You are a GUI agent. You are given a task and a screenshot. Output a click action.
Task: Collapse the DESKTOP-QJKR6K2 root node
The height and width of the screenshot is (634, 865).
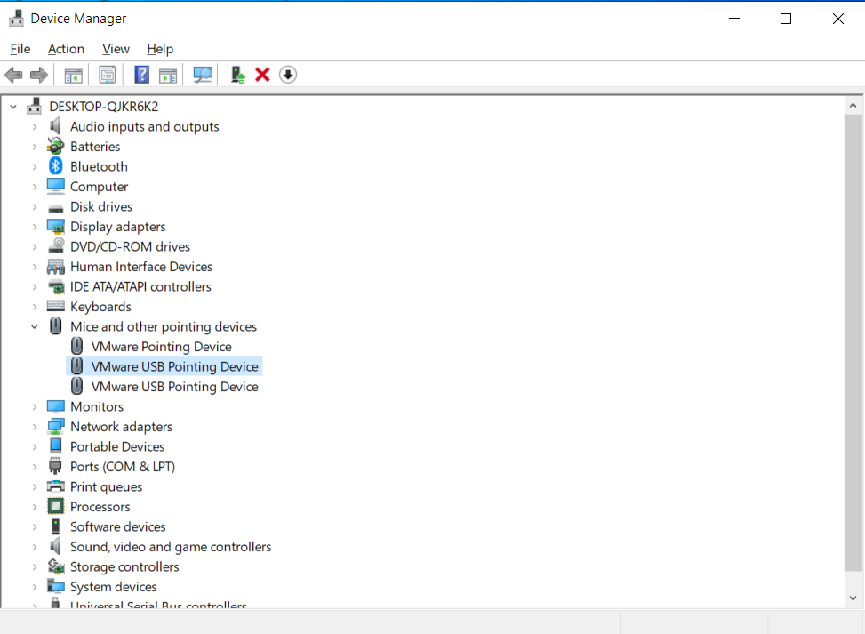click(x=14, y=107)
